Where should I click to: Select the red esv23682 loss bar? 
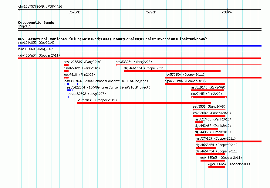click(x=209, y=116)
